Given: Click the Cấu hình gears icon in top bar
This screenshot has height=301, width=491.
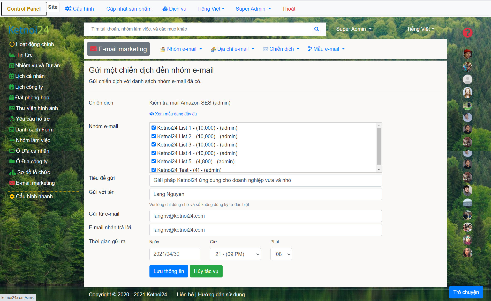Looking at the screenshot, I should tap(68, 9).
